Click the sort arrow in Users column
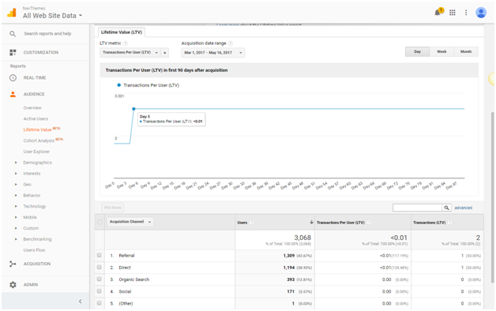This screenshot has height=311, width=496. 312,222
